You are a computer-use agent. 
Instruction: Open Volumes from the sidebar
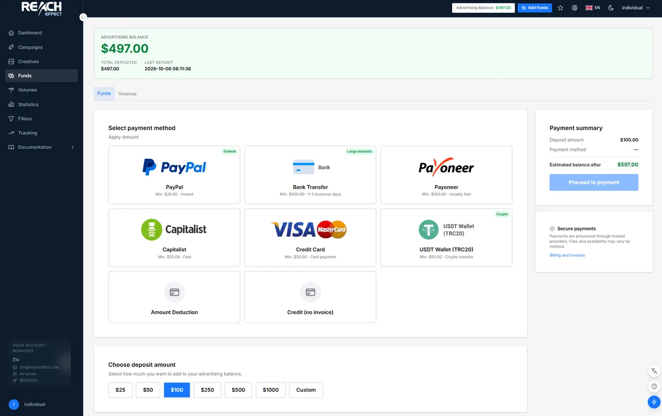pos(41,90)
